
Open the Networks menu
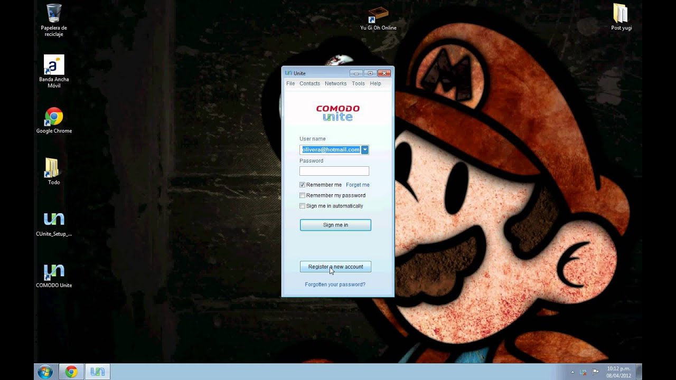[335, 83]
